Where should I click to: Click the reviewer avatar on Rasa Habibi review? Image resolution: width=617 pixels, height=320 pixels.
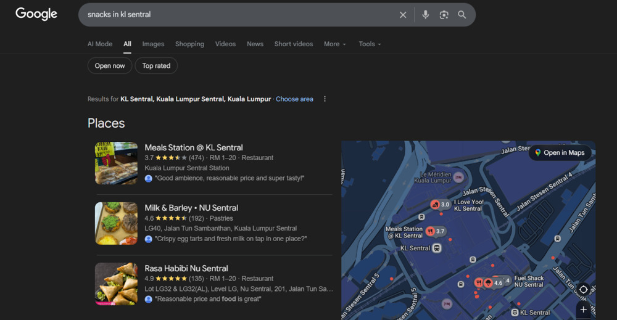click(148, 299)
